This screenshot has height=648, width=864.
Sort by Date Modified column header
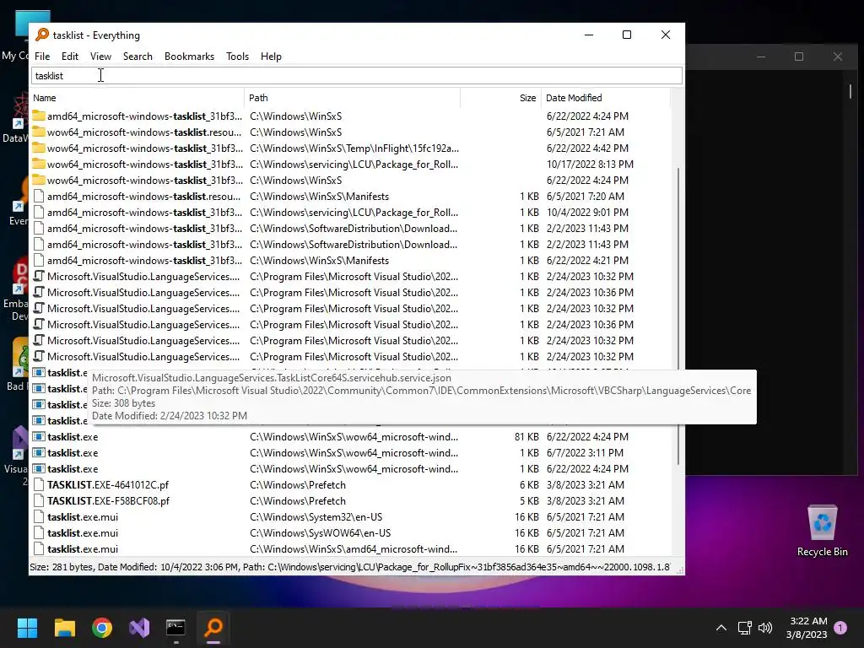(606, 98)
